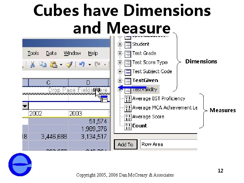
Task: Select column header C
Action: pos(48,82)
